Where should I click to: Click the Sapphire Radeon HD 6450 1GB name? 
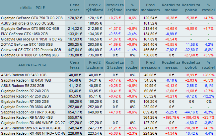point(26,80)
